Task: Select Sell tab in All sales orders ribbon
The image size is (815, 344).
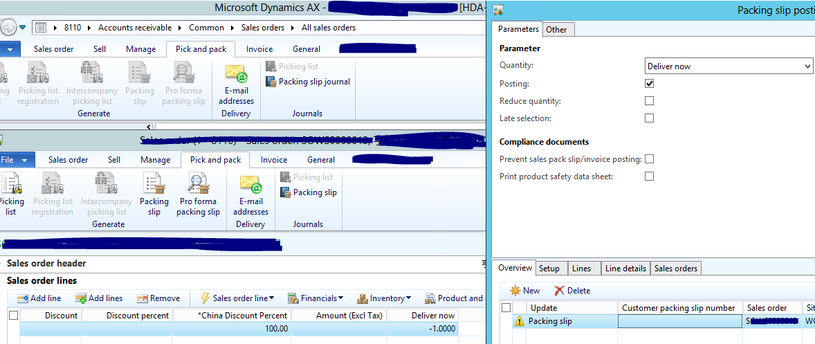Action: [x=99, y=49]
